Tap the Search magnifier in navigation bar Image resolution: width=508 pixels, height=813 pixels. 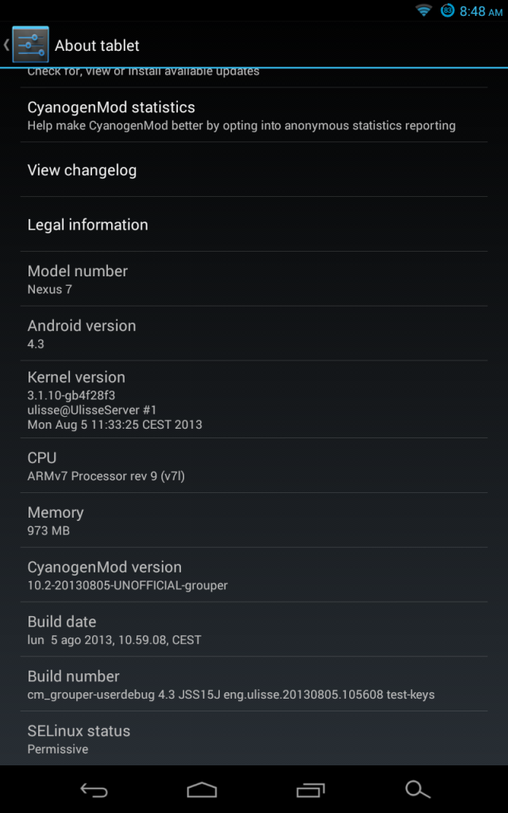[418, 790]
